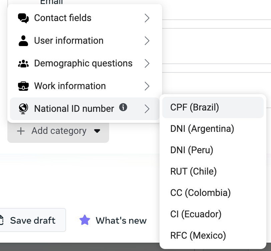Click the Demographic questions group icon

23,64
